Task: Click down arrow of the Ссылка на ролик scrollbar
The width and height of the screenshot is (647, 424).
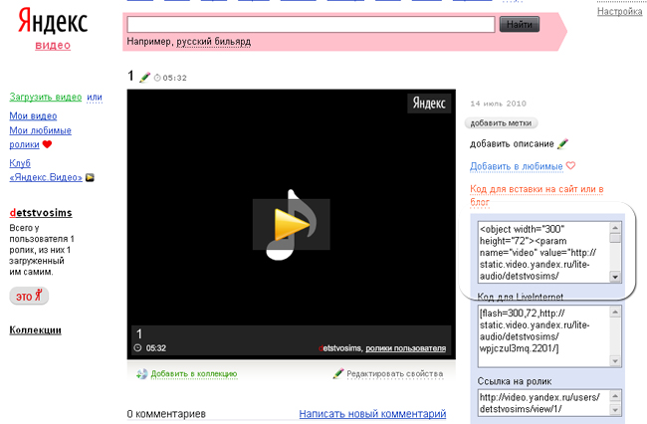Action: [x=615, y=410]
